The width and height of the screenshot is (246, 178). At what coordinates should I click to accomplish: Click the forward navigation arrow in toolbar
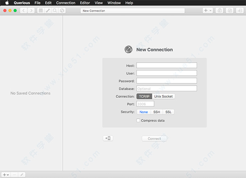[31, 11]
